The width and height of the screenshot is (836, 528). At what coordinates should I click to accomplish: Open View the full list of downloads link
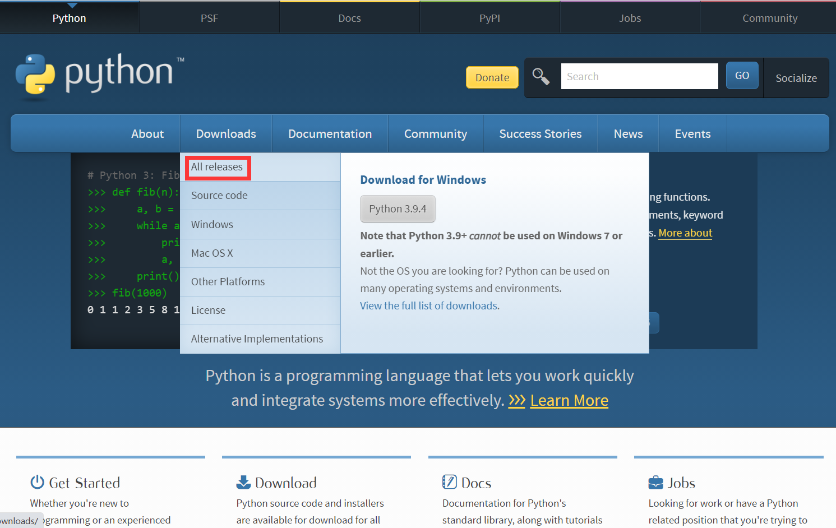(429, 306)
